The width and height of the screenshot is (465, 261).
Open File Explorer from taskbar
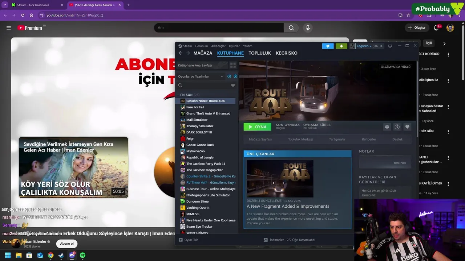tap(19, 255)
